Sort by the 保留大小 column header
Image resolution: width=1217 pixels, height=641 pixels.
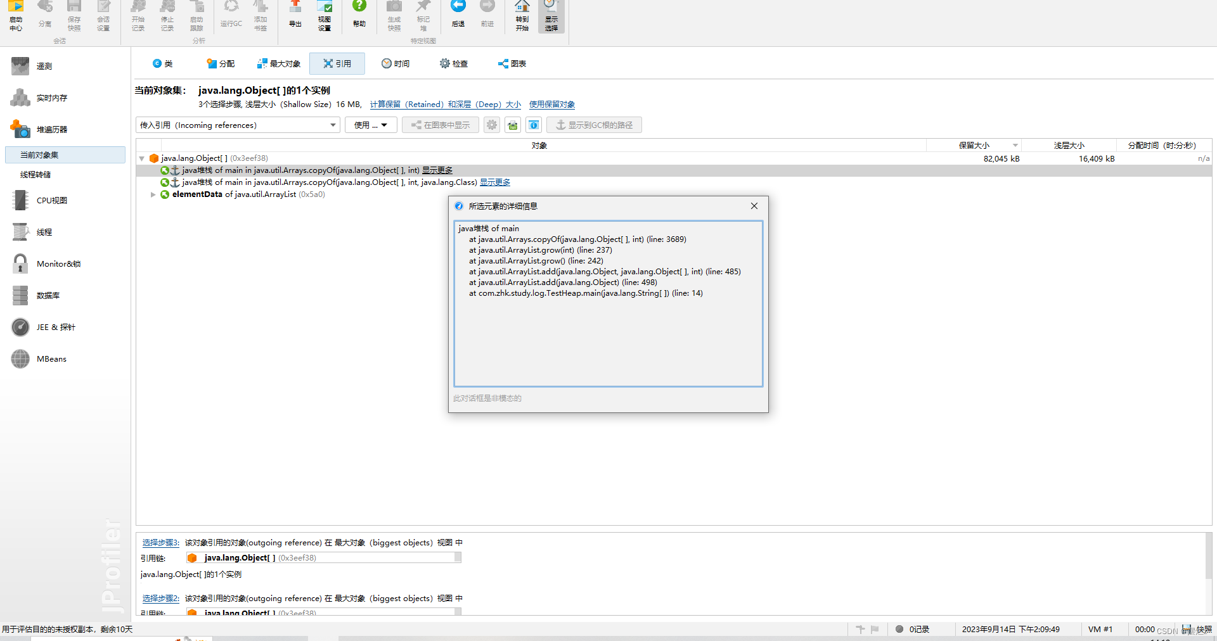974,145
